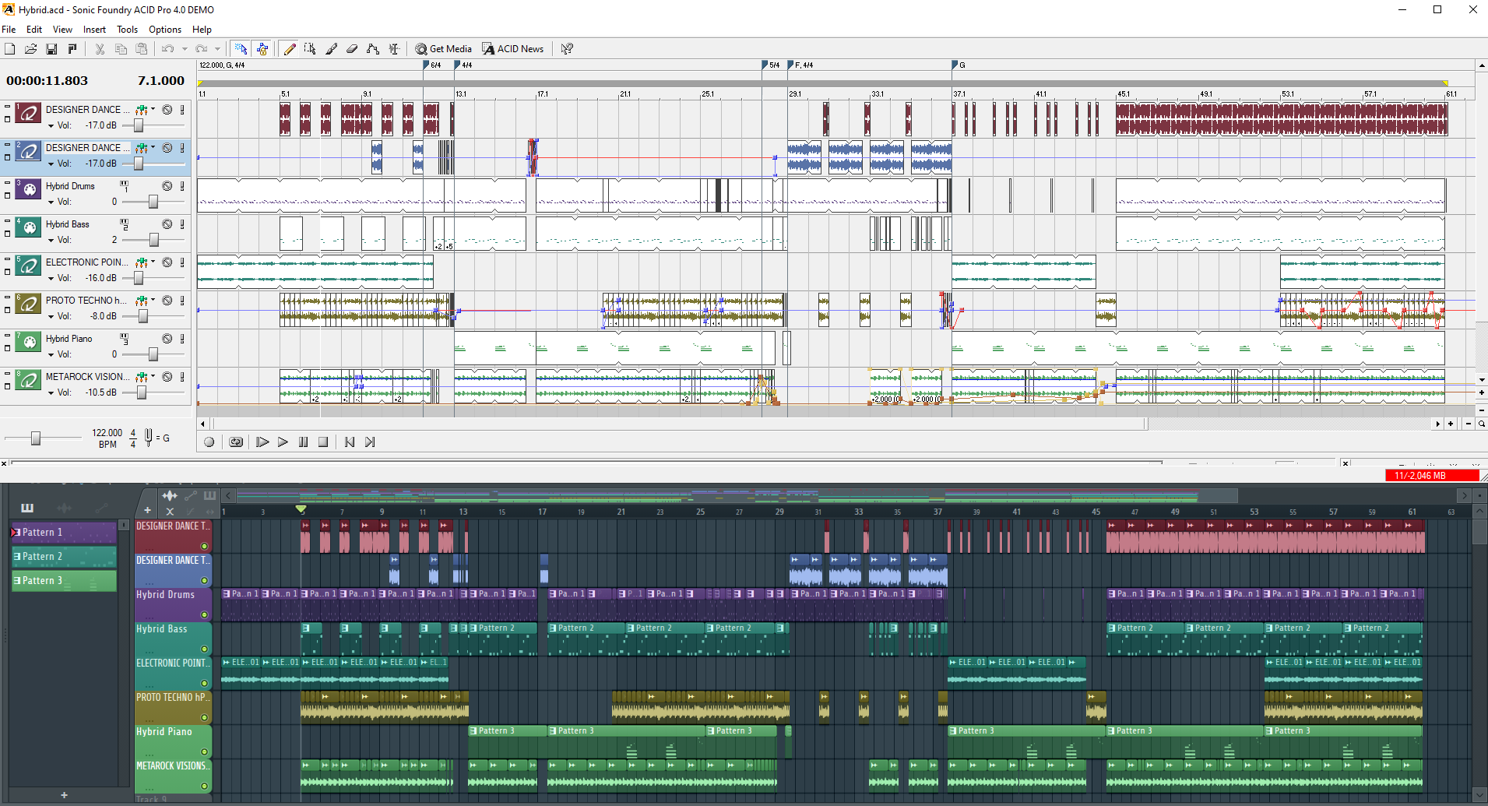Open project Properties from the toolbar
The height and width of the screenshot is (806, 1488).
tap(72, 49)
